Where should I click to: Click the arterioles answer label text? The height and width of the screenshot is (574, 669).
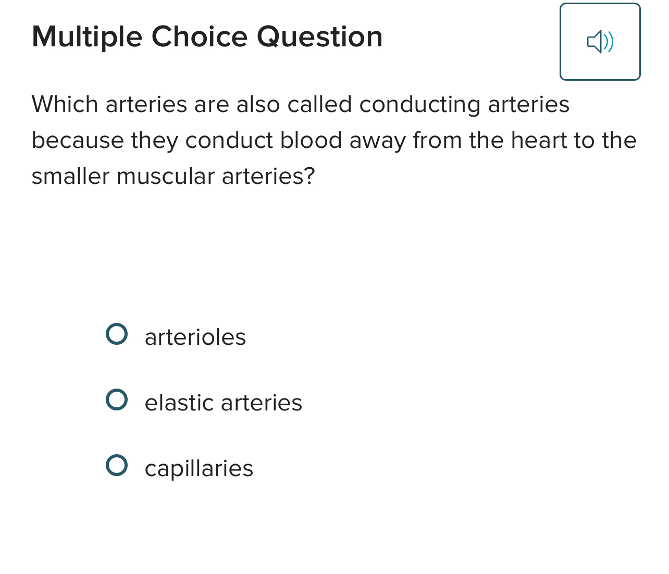(x=195, y=338)
